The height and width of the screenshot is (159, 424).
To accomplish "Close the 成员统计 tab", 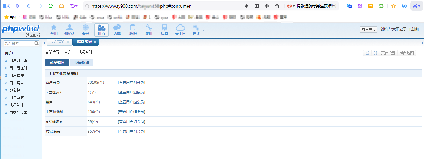I will click(95, 42).
